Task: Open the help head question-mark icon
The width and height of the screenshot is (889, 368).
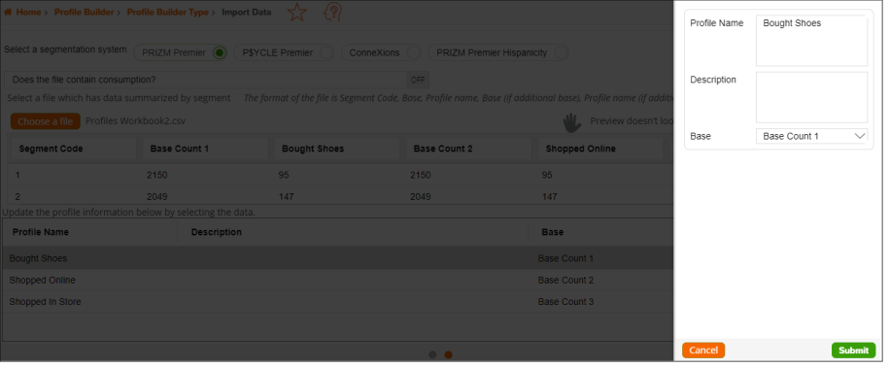Action: (x=331, y=13)
